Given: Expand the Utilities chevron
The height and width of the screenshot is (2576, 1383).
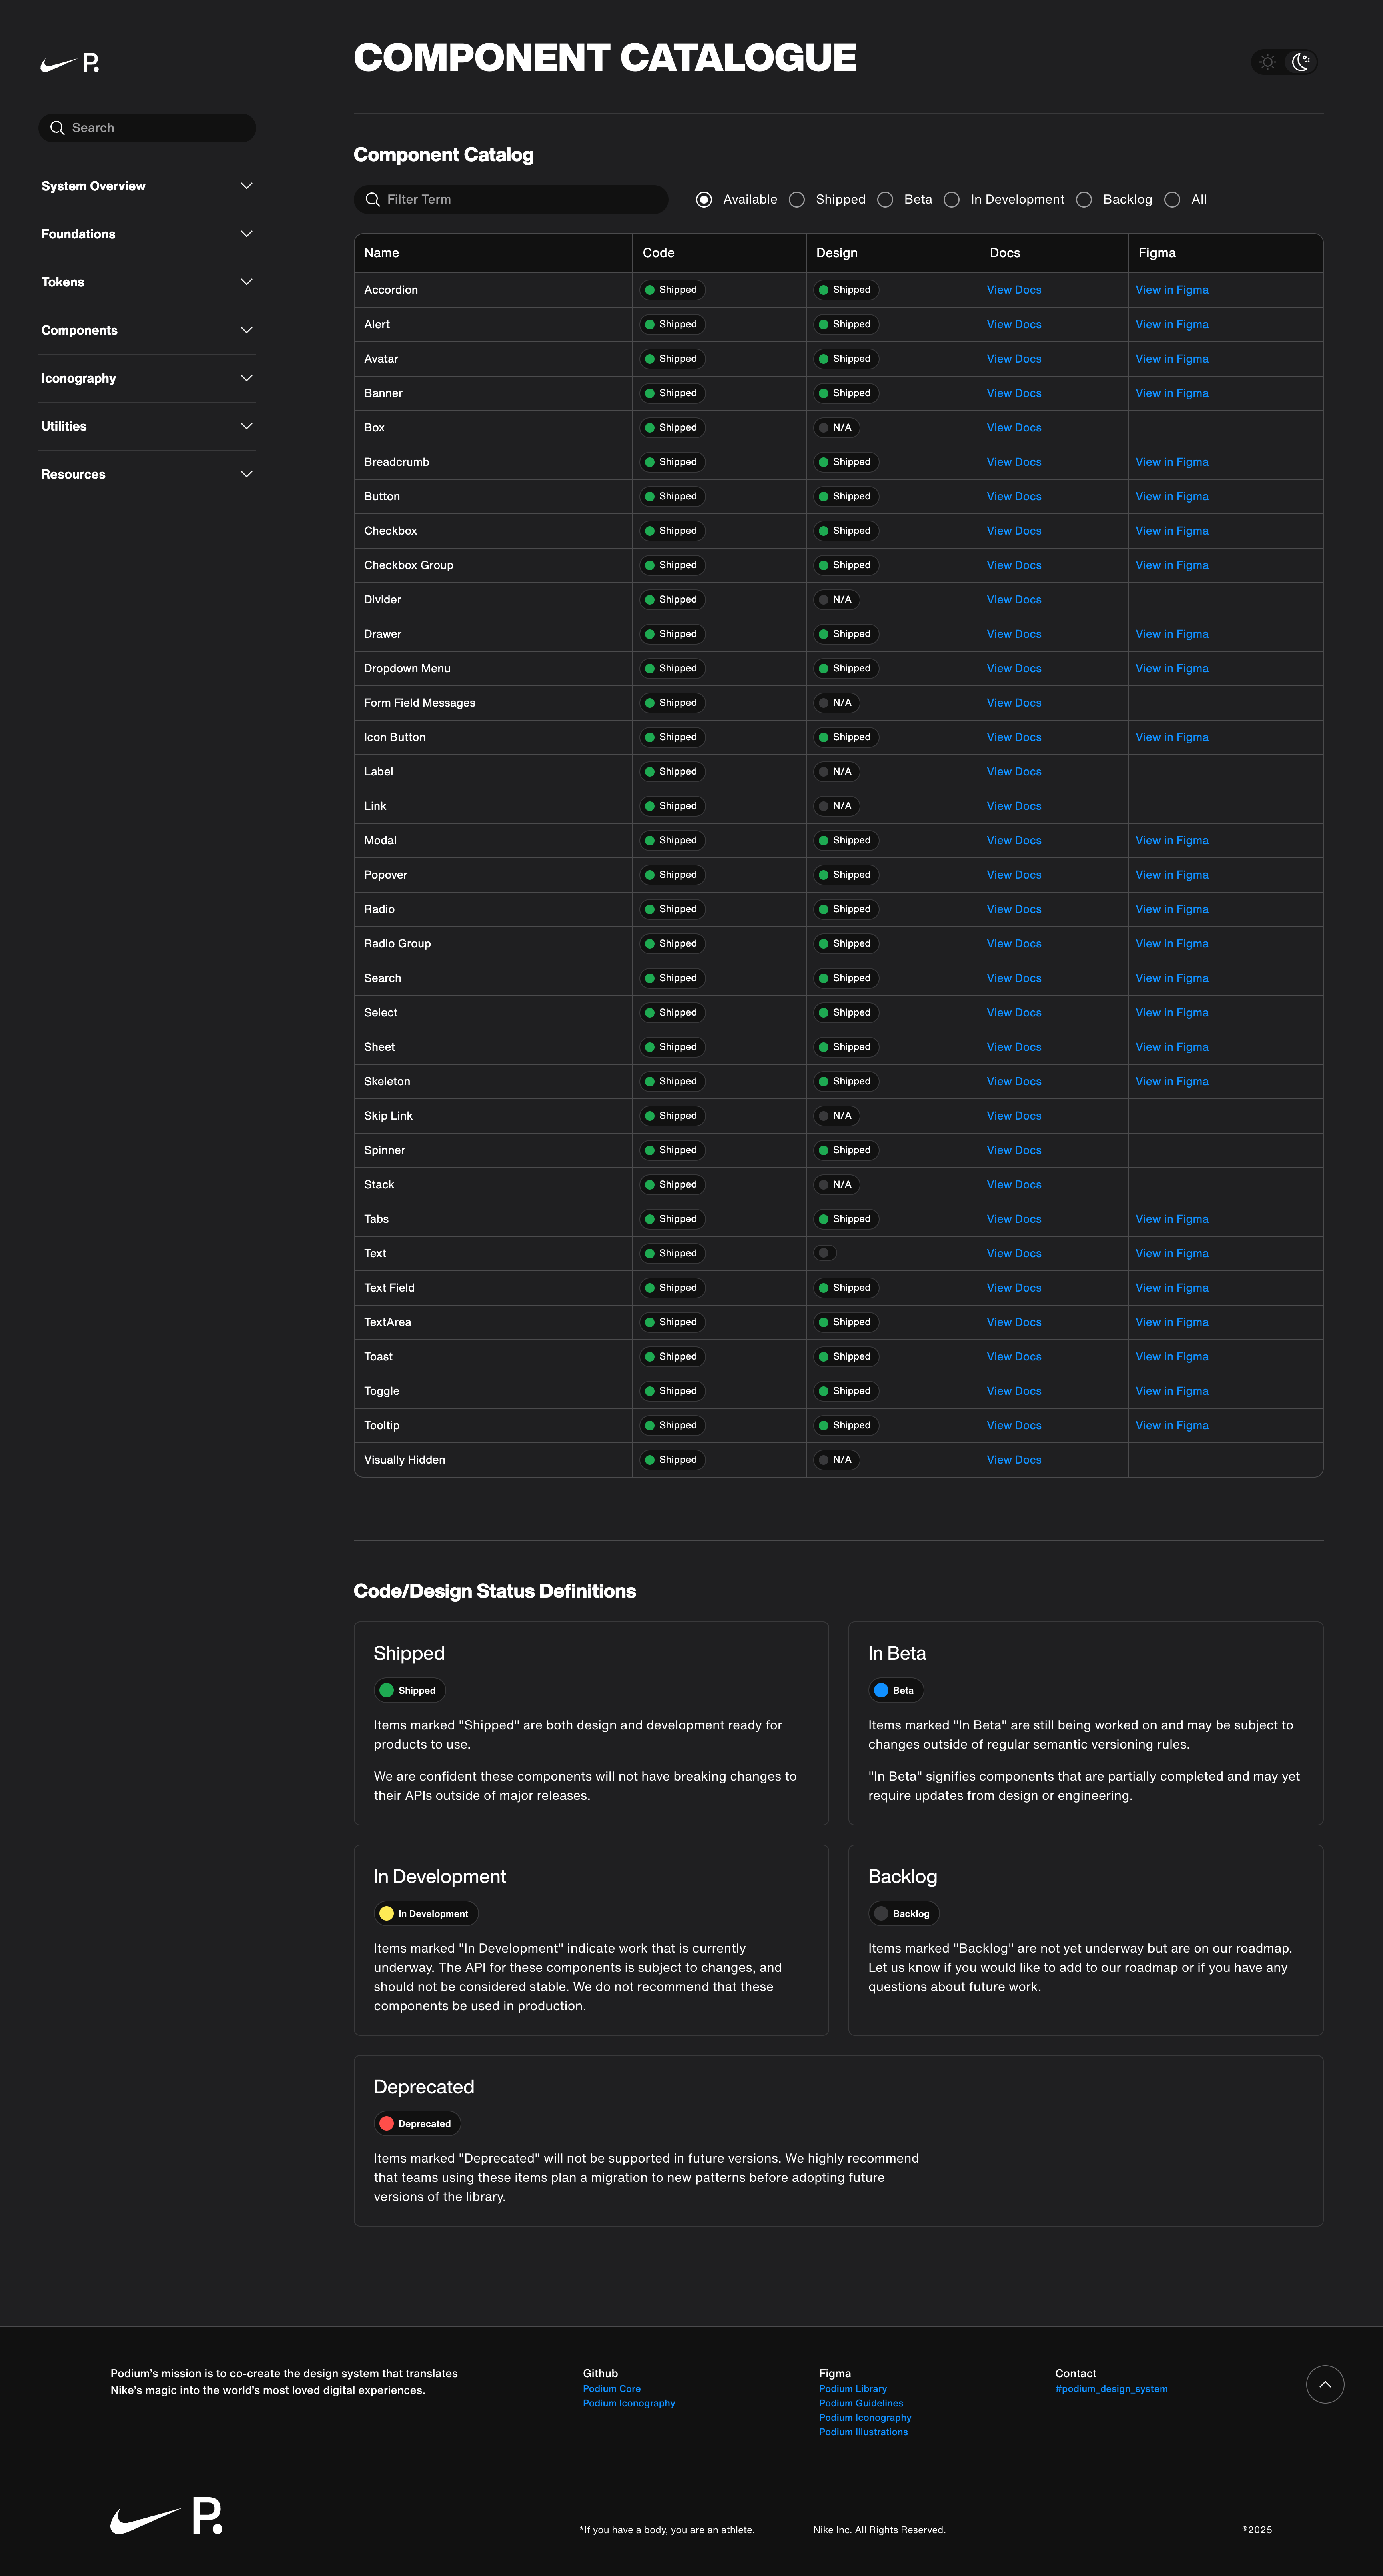Looking at the screenshot, I should (x=246, y=426).
